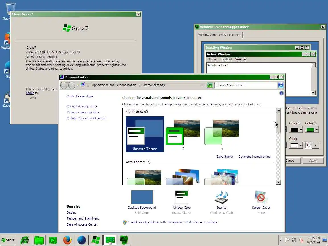Open Taskbar and Start Menu link
The image size is (328, 246).
coord(83,218)
